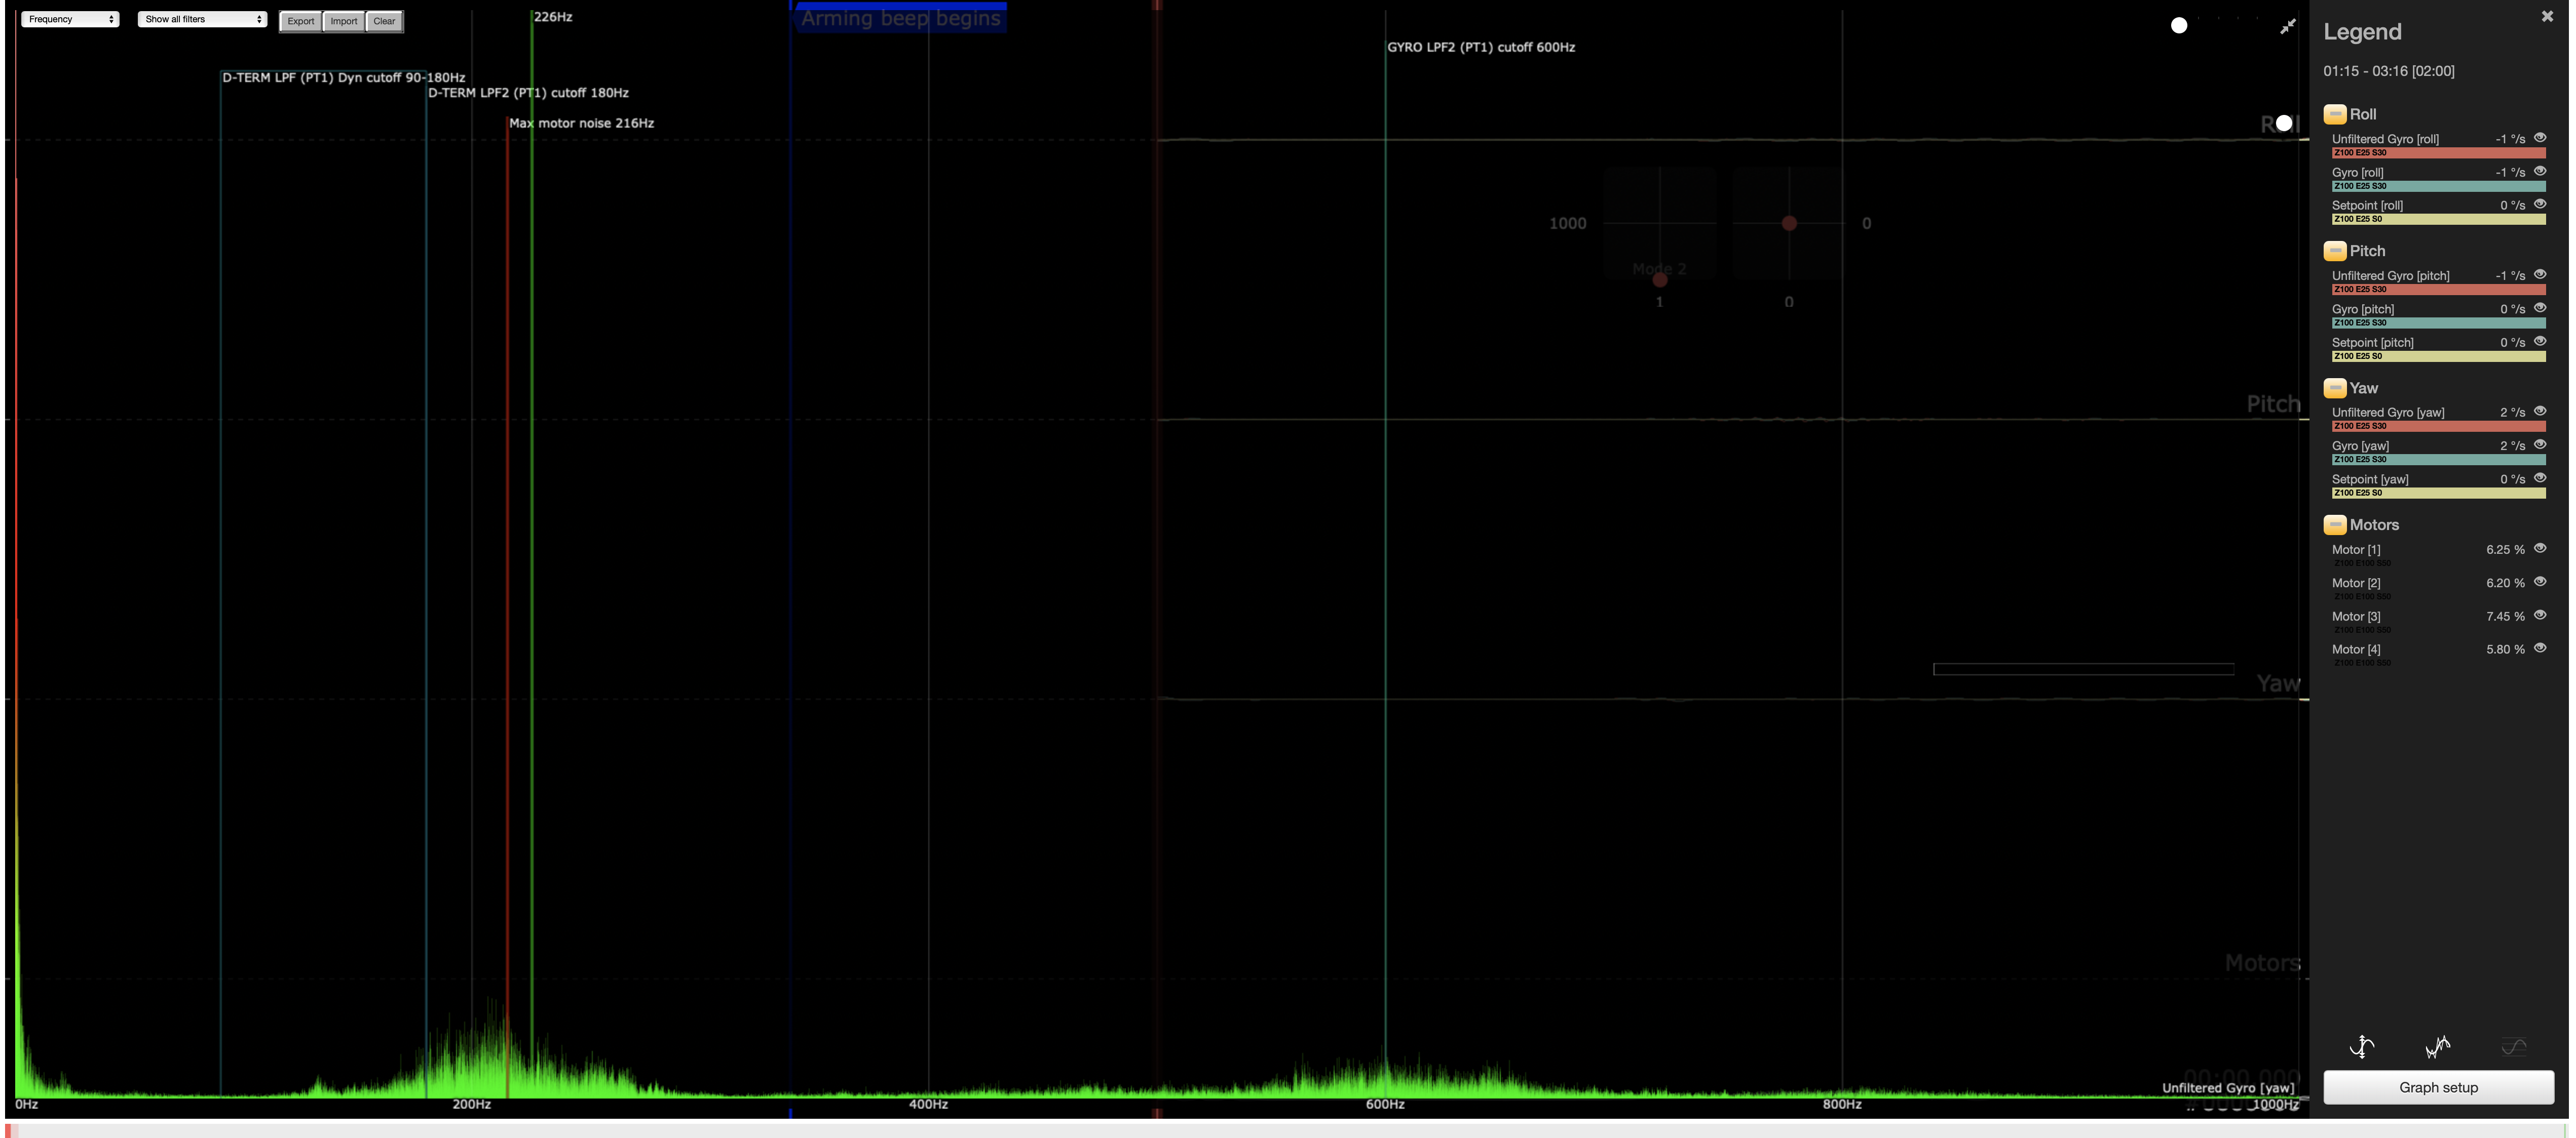Toggle Motor [3] eye icon
The image size is (2576, 1138).
(2539, 616)
